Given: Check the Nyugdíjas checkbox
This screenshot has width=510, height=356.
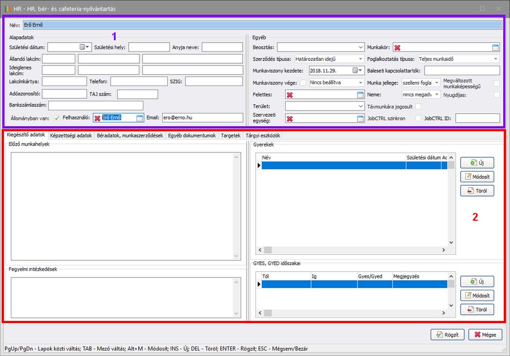Looking at the screenshot, I should point(496,95).
